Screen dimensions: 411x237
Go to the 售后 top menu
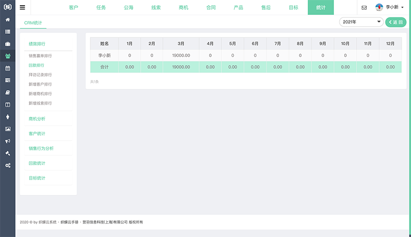[266, 8]
